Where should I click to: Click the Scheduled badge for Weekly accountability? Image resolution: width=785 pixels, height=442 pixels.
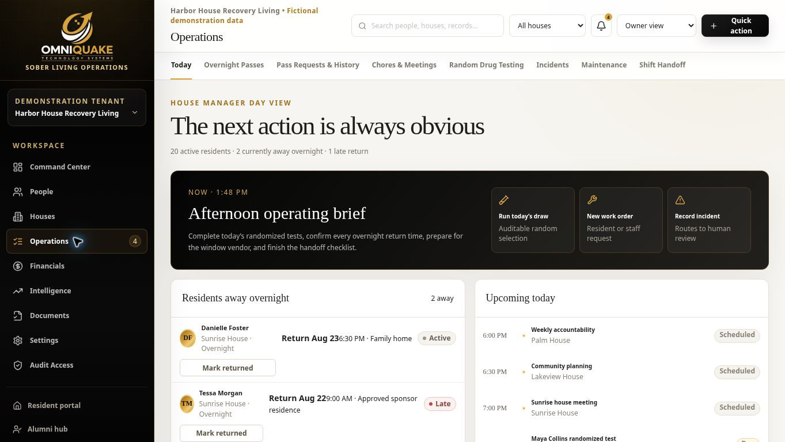(737, 335)
